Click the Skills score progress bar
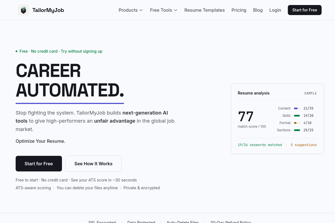335x223 pixels. [x=297, y=116]
